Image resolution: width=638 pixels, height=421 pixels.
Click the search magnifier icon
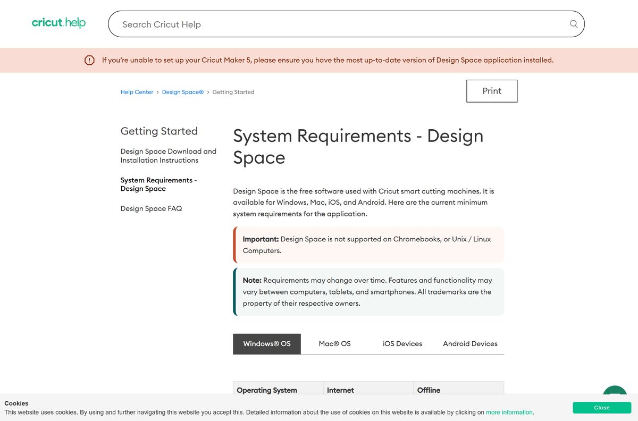[x=574, y=24]
